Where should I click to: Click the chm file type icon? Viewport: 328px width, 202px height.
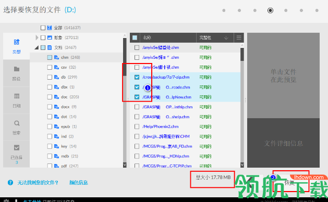[56, 57]
